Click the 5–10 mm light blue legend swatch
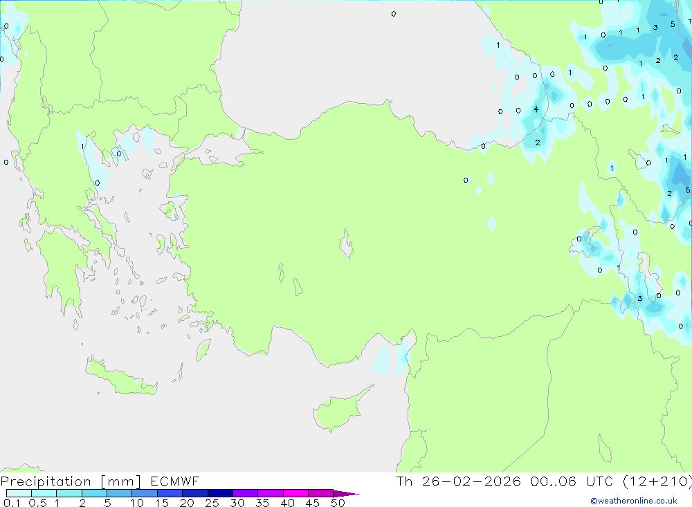 (120, 493)
